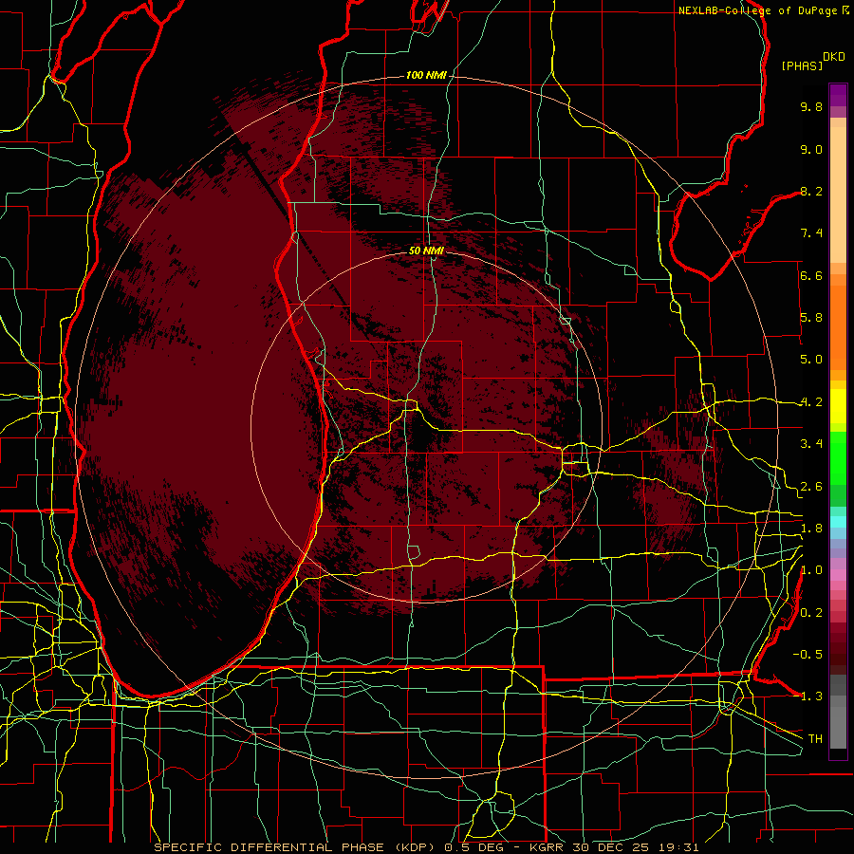Click the 19:31 timestamp

click(x=677, y=847)
